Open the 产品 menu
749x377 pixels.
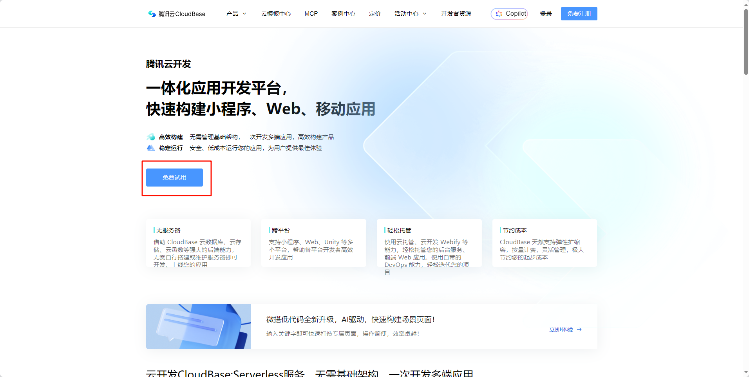click(x=236, y=14)
